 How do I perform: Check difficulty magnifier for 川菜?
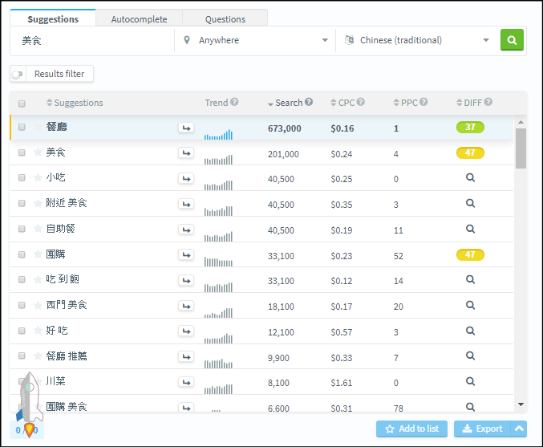point(470,381)
